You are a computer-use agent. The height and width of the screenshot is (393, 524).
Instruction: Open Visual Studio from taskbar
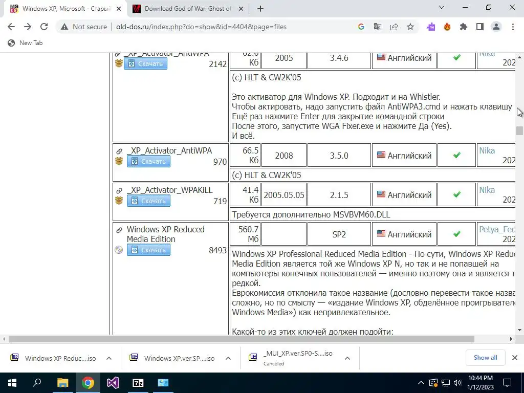pos(113,383)
